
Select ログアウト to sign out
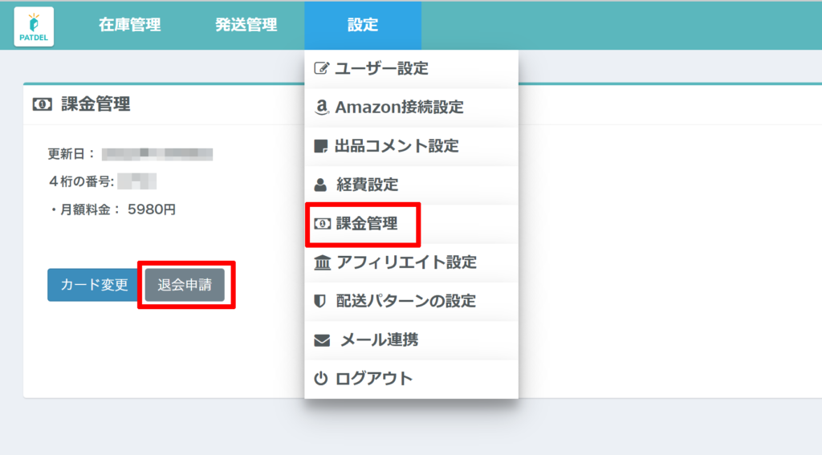pos(374,379)
